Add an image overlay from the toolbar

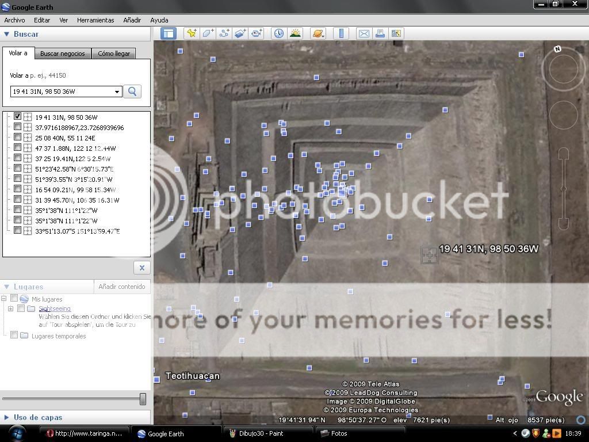coord(240,33)
